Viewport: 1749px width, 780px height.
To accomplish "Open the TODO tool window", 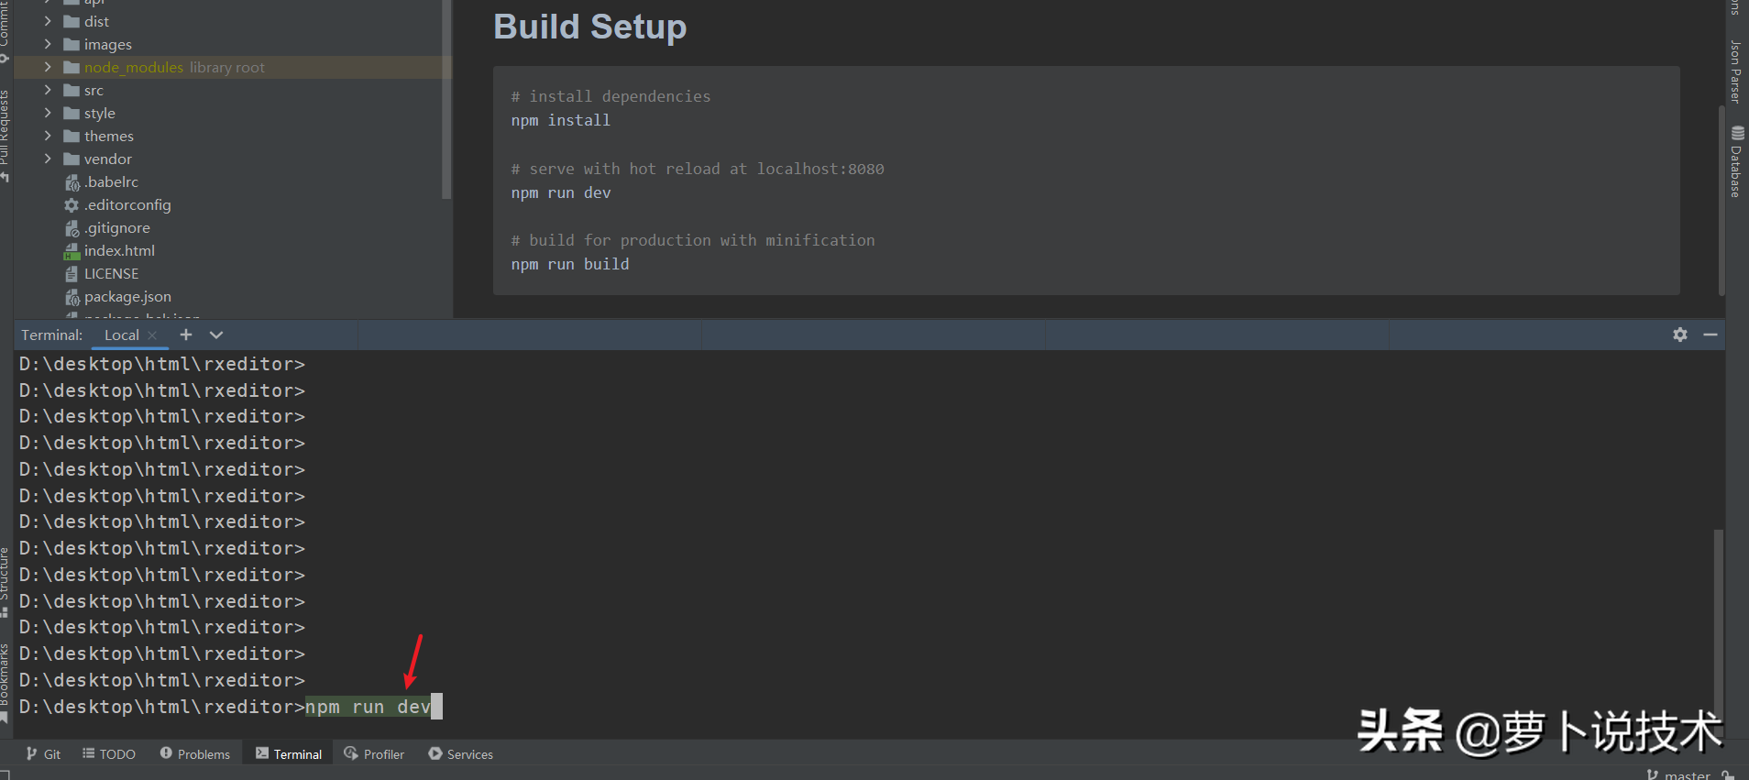I will pyautogui.click(x=108, y=753).
